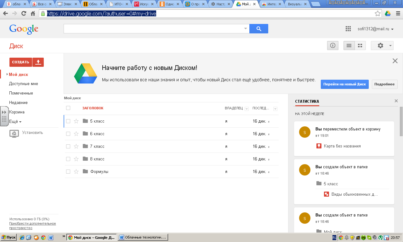Open the 8 класс folder icon
This screenshot has height=242, width=403.
(85, 159)
